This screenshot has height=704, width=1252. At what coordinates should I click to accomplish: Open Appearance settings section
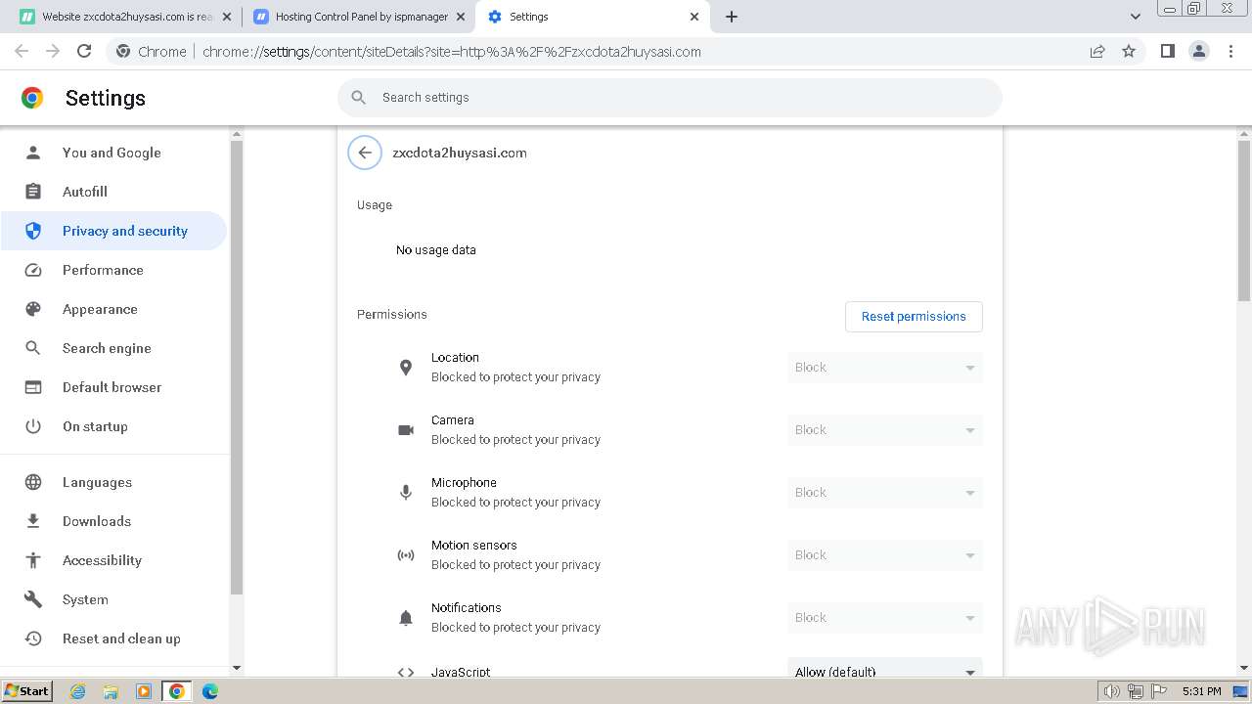click(x=113, y=309)
